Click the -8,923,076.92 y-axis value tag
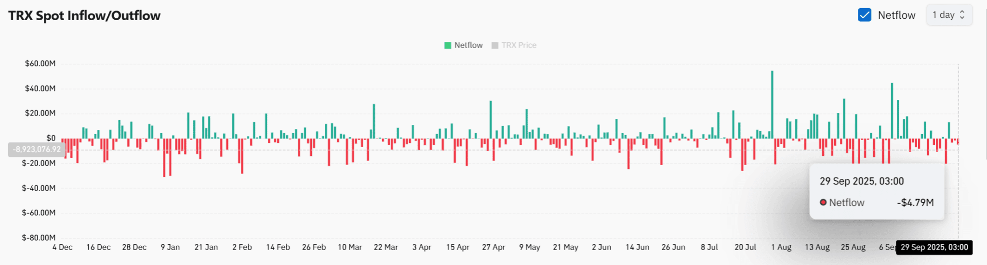The image size is (987, 265). coord(37,150)
